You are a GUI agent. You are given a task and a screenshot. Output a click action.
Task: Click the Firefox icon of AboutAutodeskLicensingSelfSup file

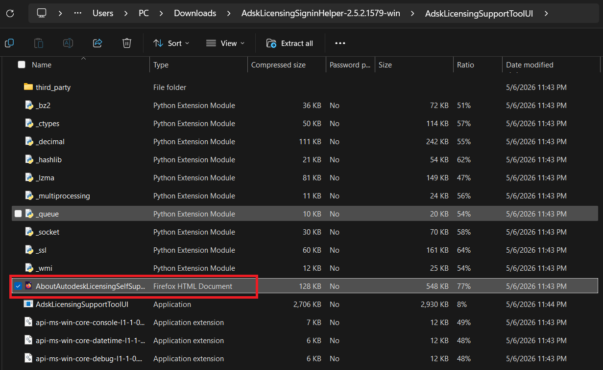point(28,286)
